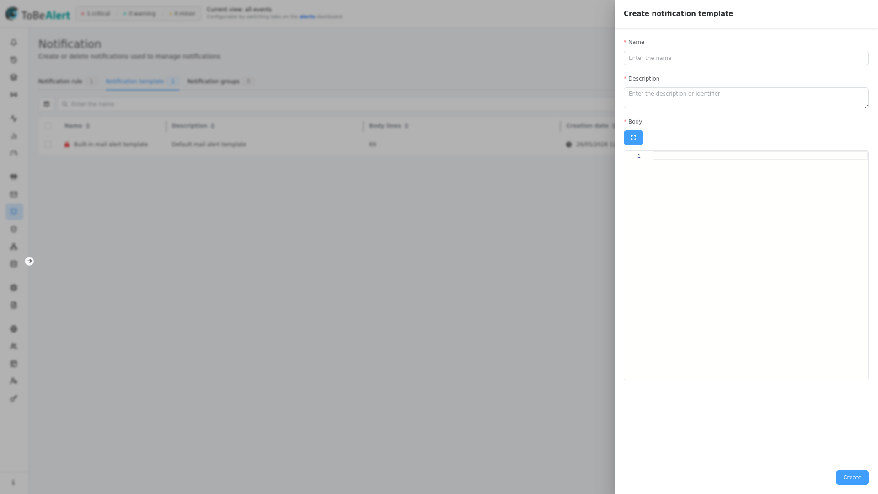Click the key icon in the sidebar
Screen dimensions: 878x494
(14, 398)
